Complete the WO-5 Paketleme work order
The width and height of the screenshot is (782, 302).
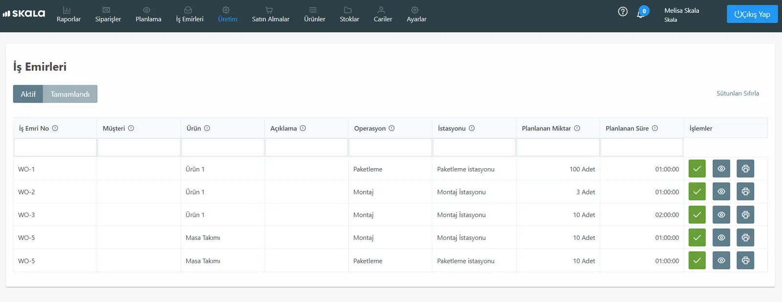pos(697,260)
